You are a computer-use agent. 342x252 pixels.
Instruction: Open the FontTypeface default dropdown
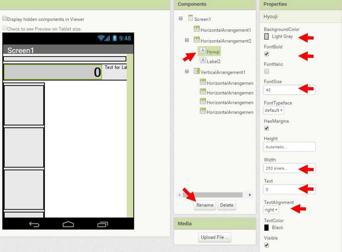[274, 110]
